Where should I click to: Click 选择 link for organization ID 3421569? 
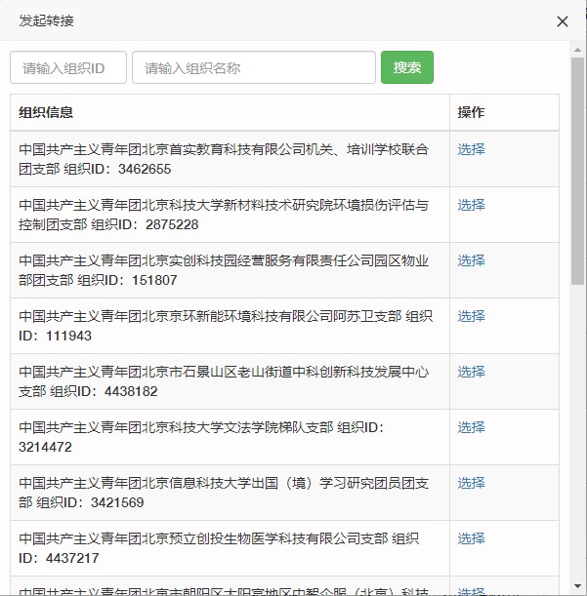tap(471, 483)
